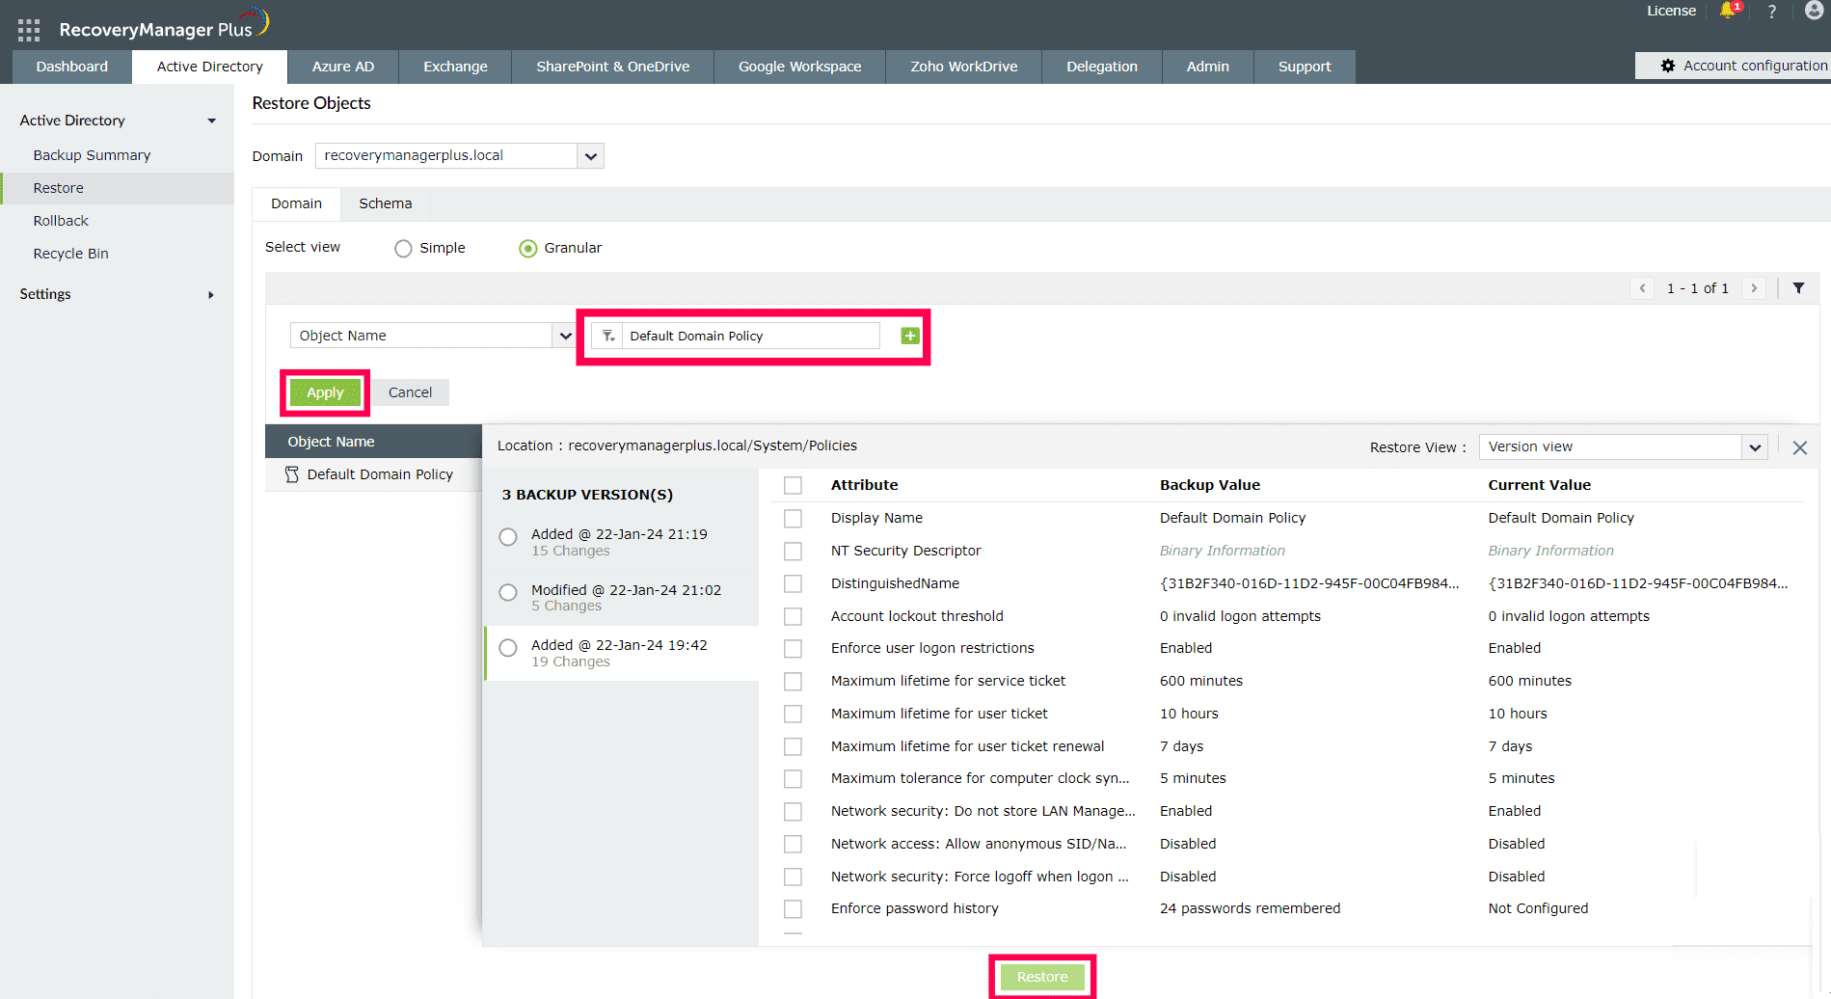Click the help question mark icon
The width and height of the screenshot is (1831, 999).
coord(1771,12)
